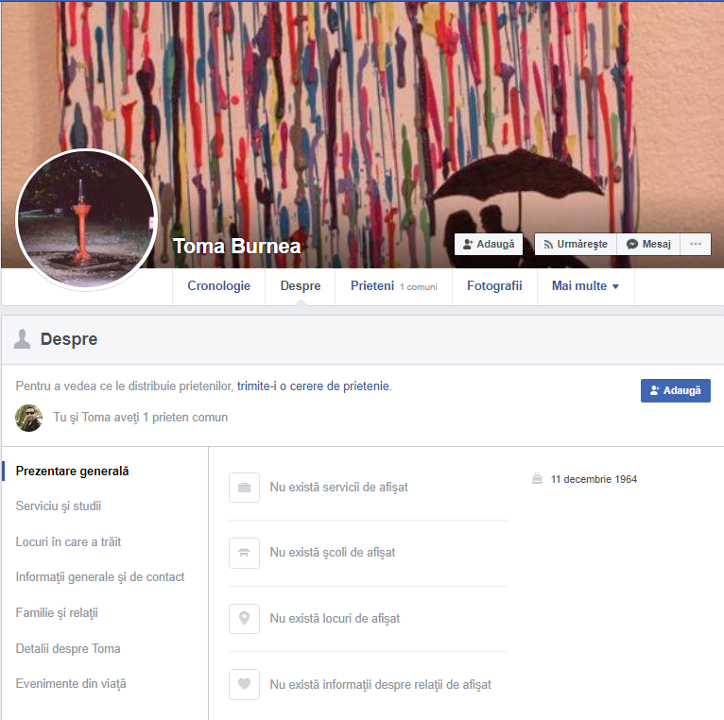724x720 pixels.
Task: Open Detalii despre Toma section
Action: pyautogui.click(x=68, y=648)
